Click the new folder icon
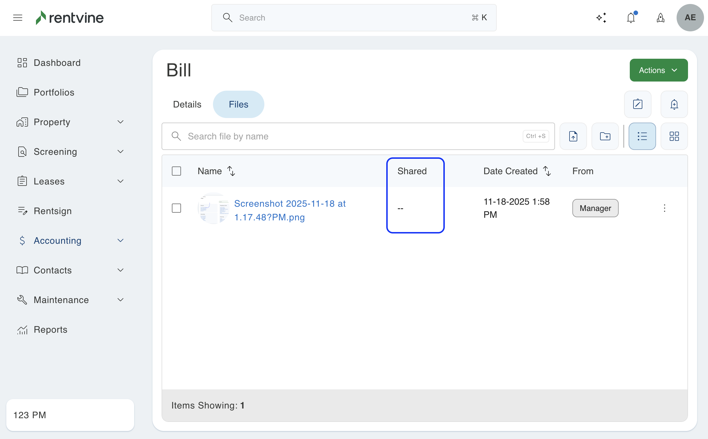This screenshot has height=439, width=708. (605, 136)
